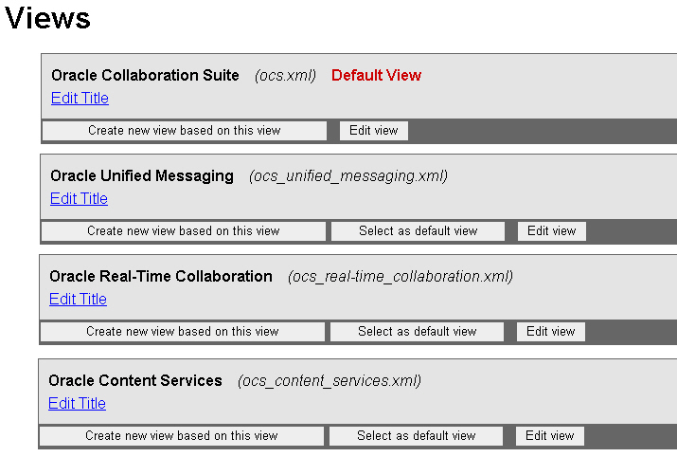Click Edit Title link under Oracle Content Services
677x457 pixels.
78,403
